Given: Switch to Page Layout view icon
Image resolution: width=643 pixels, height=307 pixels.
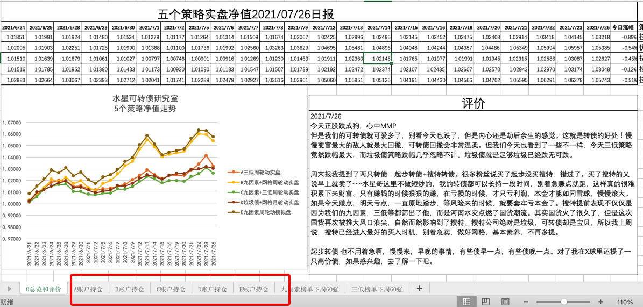Looking at the screenshot, I should point(486,302).
